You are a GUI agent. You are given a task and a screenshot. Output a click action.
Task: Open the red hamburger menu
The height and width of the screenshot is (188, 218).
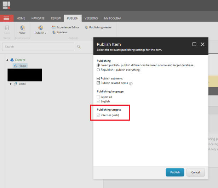coord(7,18)
